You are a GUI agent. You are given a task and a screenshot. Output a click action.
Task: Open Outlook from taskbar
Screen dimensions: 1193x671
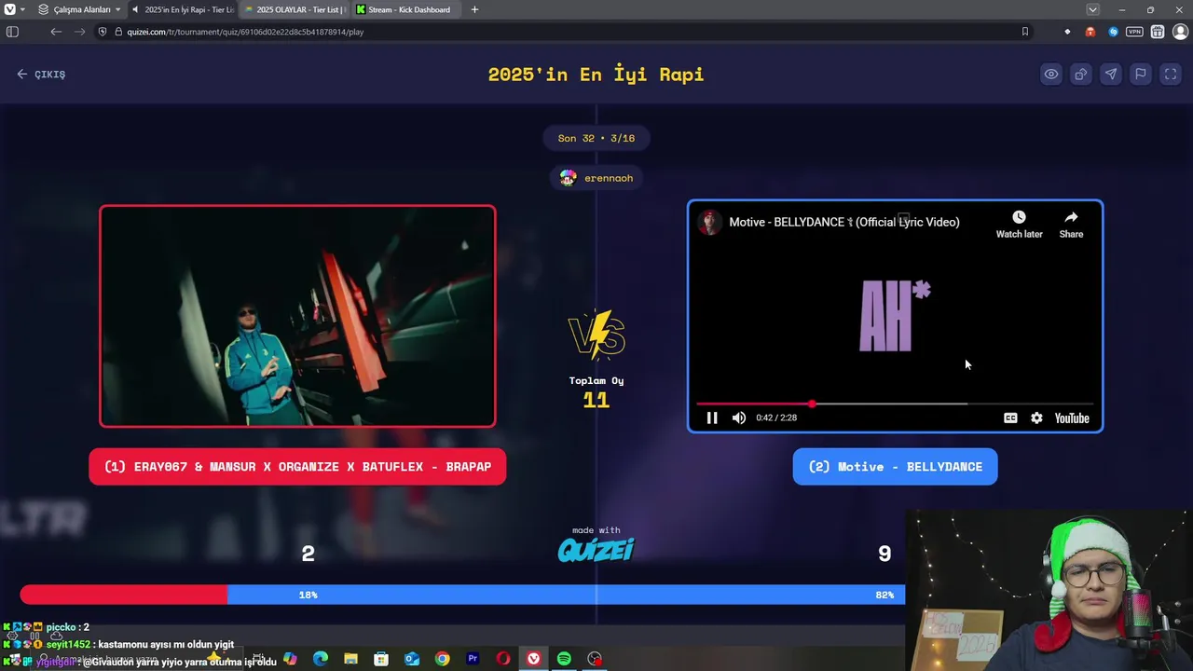coord(412,659)
